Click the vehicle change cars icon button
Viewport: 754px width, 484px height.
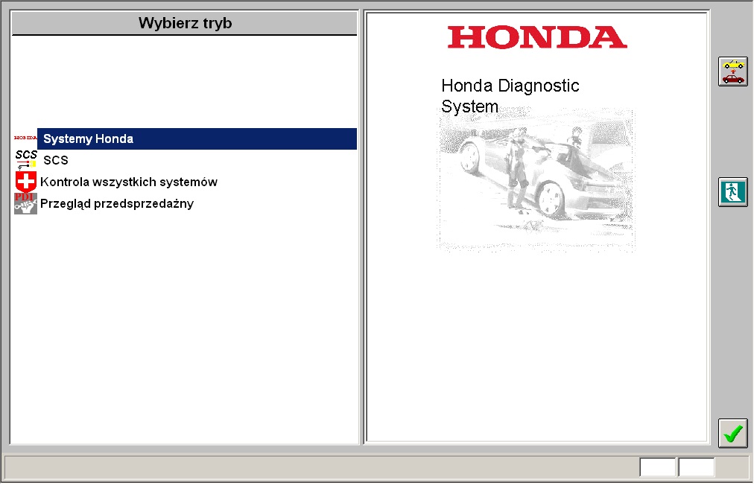pyautogui.click(x=733, y=71)
